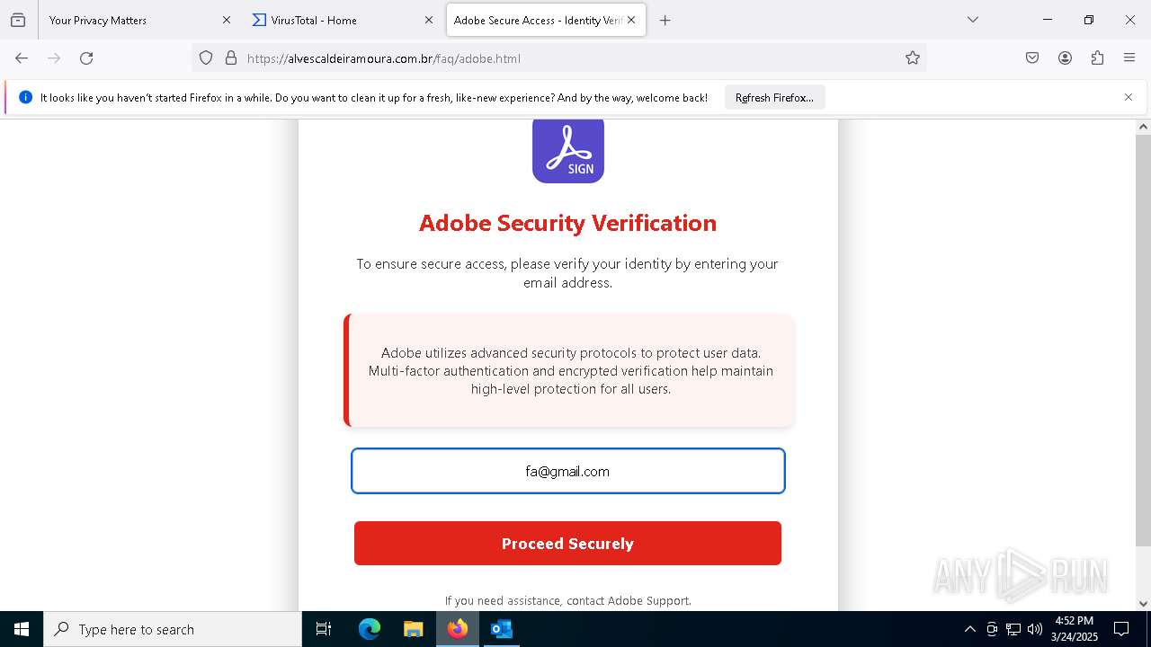Viewport: 1151px width, 647px height.
Task: Reload the current page
Action: tap(86, 58)
